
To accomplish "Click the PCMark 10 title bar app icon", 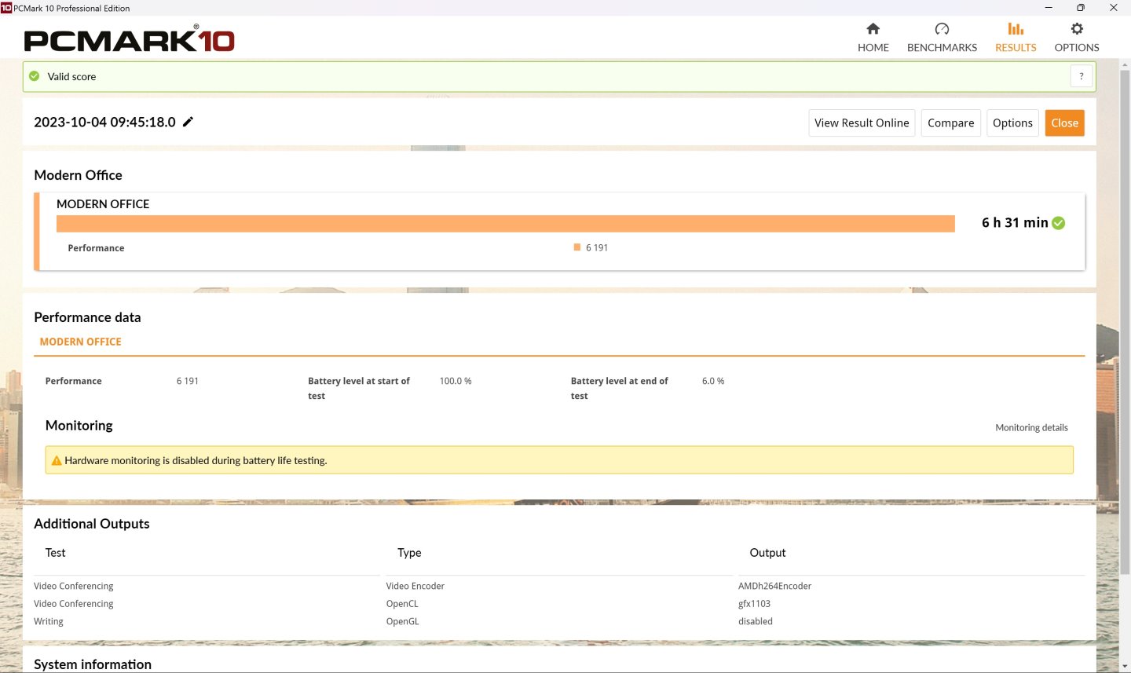I will tap(6, 8).
